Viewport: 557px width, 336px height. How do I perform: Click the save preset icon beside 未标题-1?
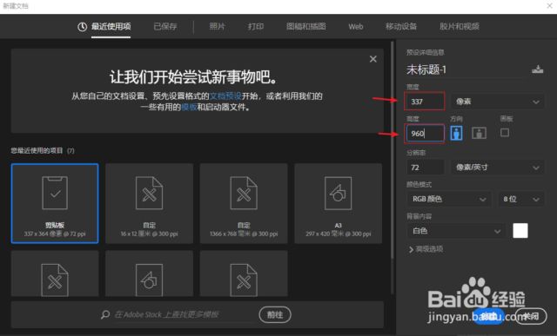point(538,69)
